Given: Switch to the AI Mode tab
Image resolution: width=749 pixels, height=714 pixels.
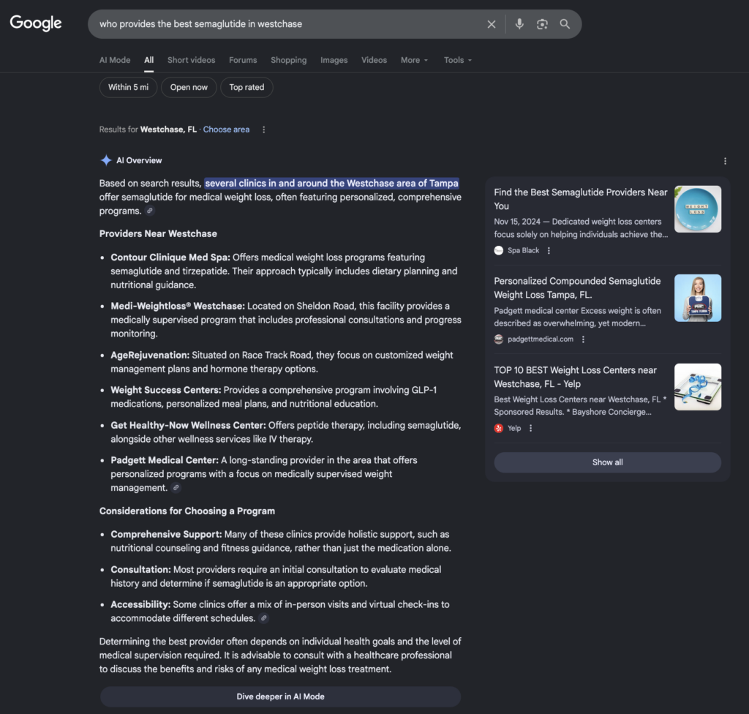Looking at the screenshot, I should click(x=115, y=60).
